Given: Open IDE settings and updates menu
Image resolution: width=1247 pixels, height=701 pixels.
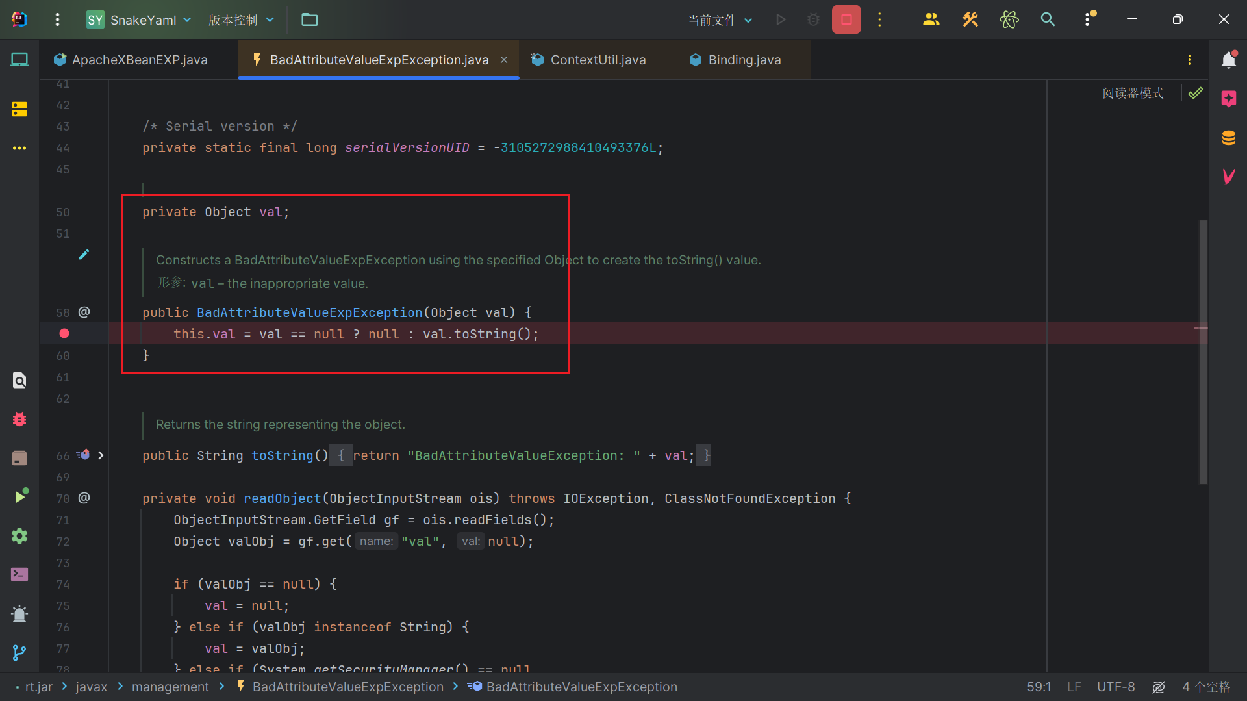Looking at the screenshot, I should [x=1089, y=19].
